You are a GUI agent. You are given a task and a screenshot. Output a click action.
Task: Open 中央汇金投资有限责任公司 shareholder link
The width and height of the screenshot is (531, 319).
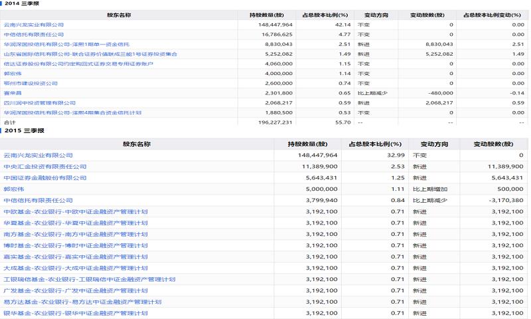click(45, 166)
